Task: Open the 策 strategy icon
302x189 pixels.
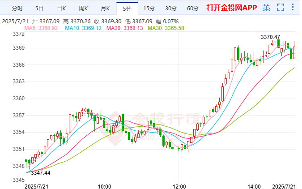Action: click(x=267, y=8)
